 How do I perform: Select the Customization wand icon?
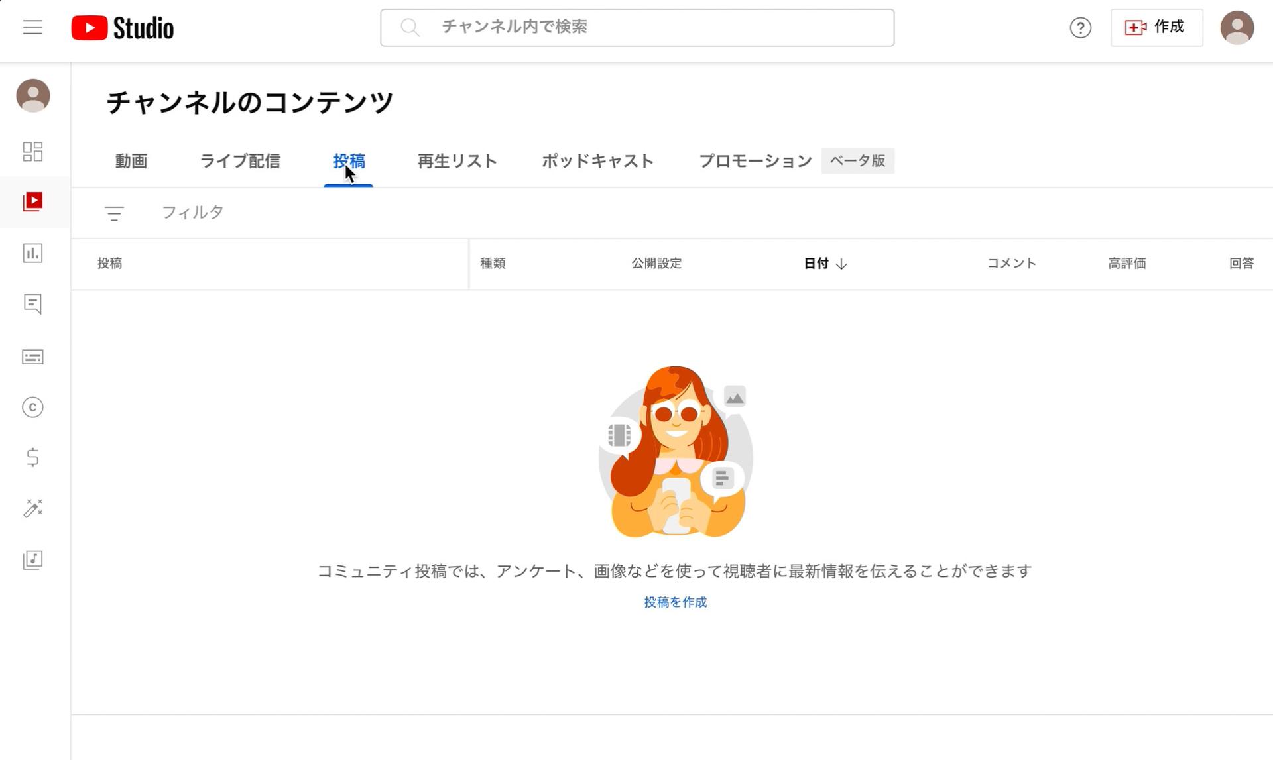(32, 509)
